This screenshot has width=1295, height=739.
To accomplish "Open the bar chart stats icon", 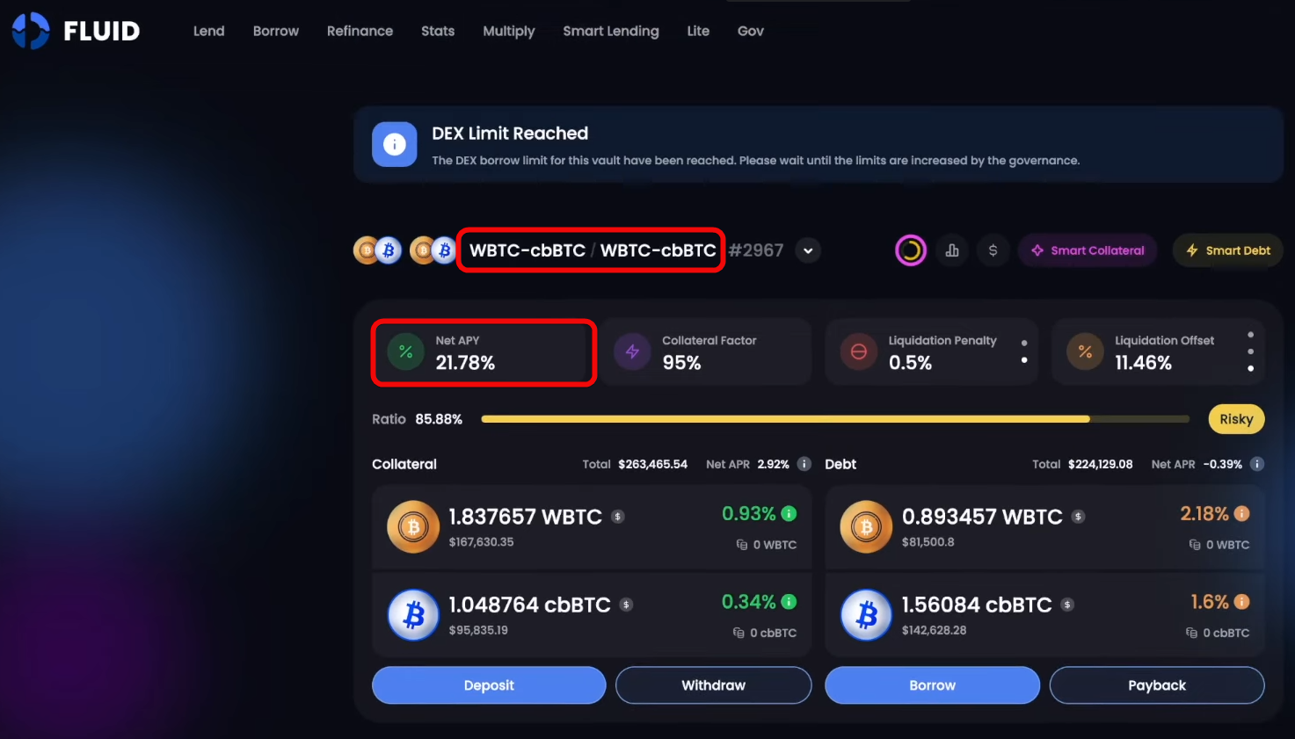I will pyautogui.click(x=952, y=250).
